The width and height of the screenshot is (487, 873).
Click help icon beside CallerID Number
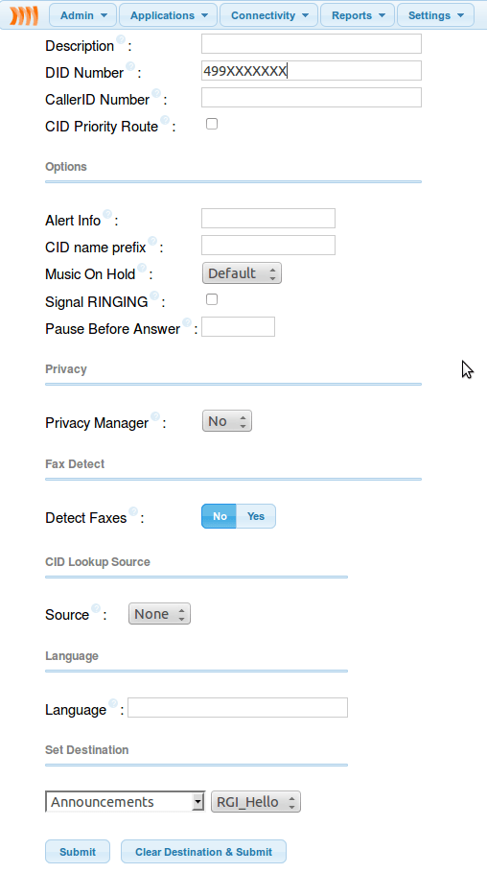156,93
